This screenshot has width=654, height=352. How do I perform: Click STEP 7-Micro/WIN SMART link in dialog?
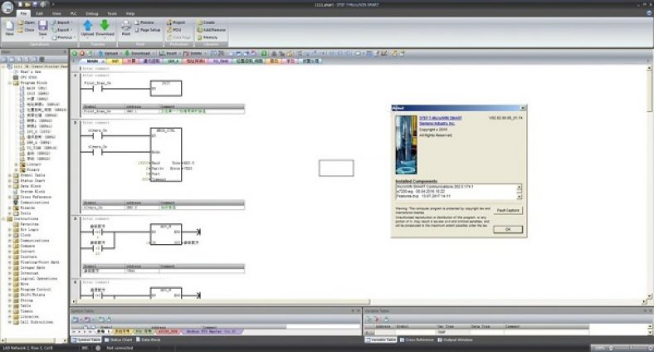441,118
